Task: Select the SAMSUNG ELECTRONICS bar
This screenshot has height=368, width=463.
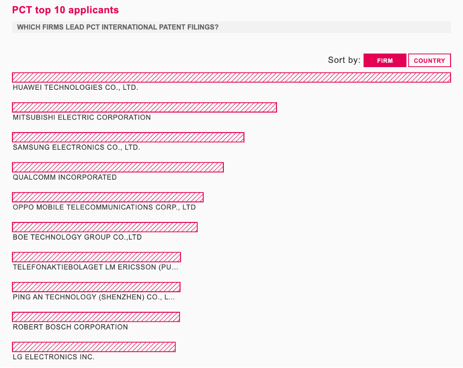Action: click(x=127, y=137)
